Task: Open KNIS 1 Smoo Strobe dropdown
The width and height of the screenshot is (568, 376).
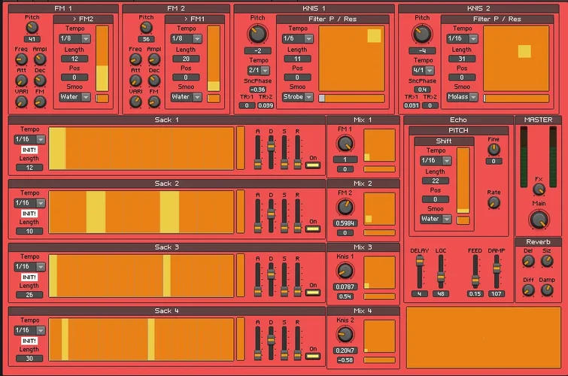Action: tap(297, 97)
